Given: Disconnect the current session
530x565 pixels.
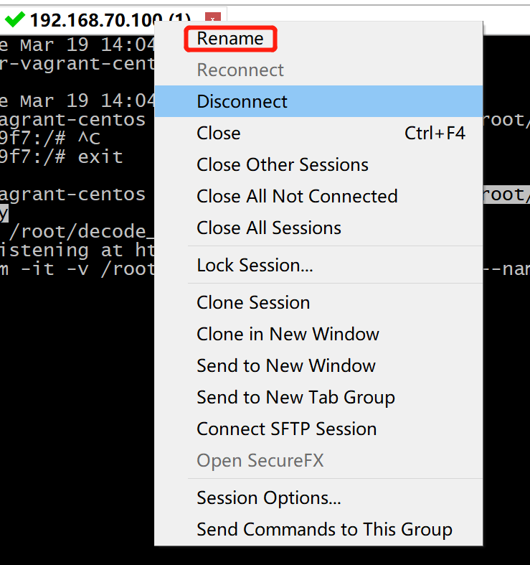Looking at the screenshot, I should point(242,102).
